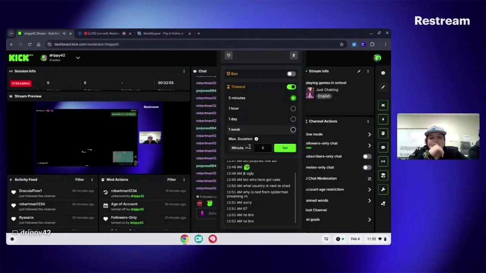Image resolution: width=486 pixels, height=273 pixels.
Task: Click the info icon in right sidebar
Action: pos(383,73)
